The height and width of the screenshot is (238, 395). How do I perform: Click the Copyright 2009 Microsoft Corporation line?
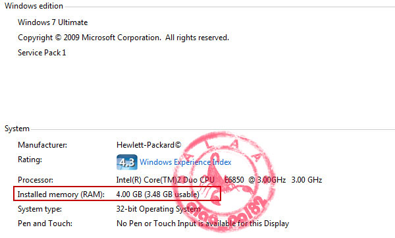(x=123, y=38)
